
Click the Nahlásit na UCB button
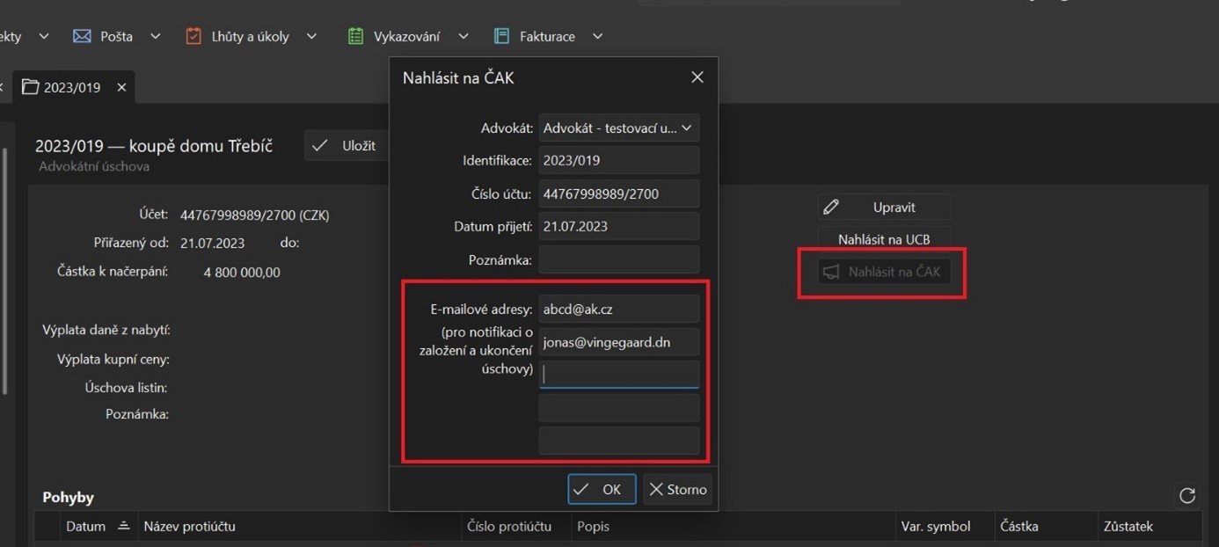tap(883, 239)
